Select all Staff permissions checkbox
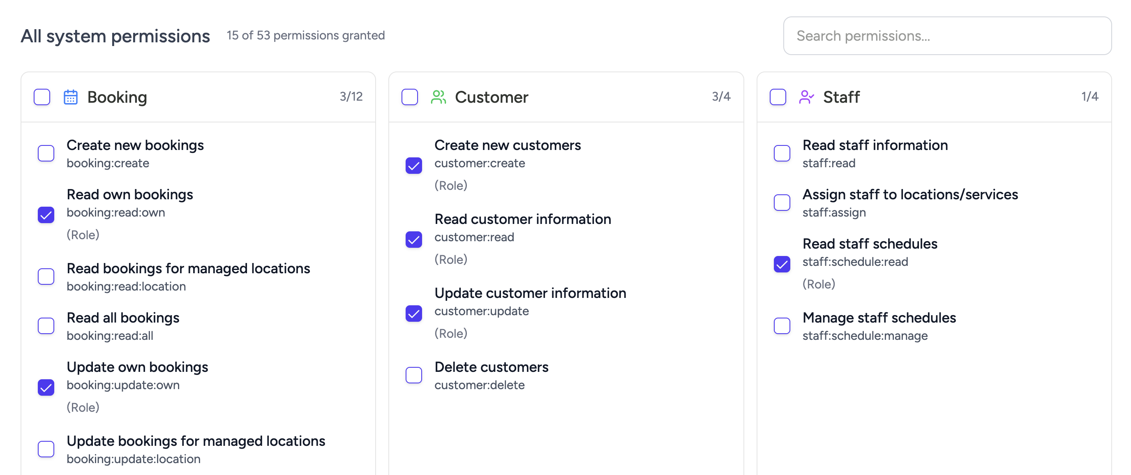The image size is (1131, 475). (x=778, y=97)
